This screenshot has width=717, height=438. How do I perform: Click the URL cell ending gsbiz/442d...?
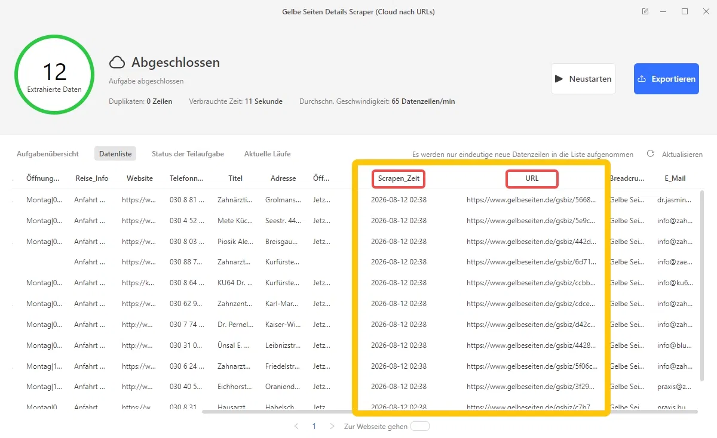tap(531, 242)
